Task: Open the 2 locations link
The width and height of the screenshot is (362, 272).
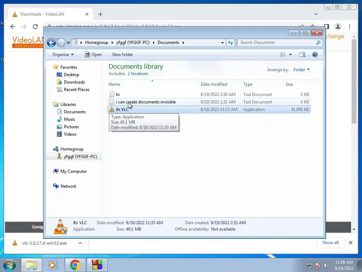Action: [138, 74]
